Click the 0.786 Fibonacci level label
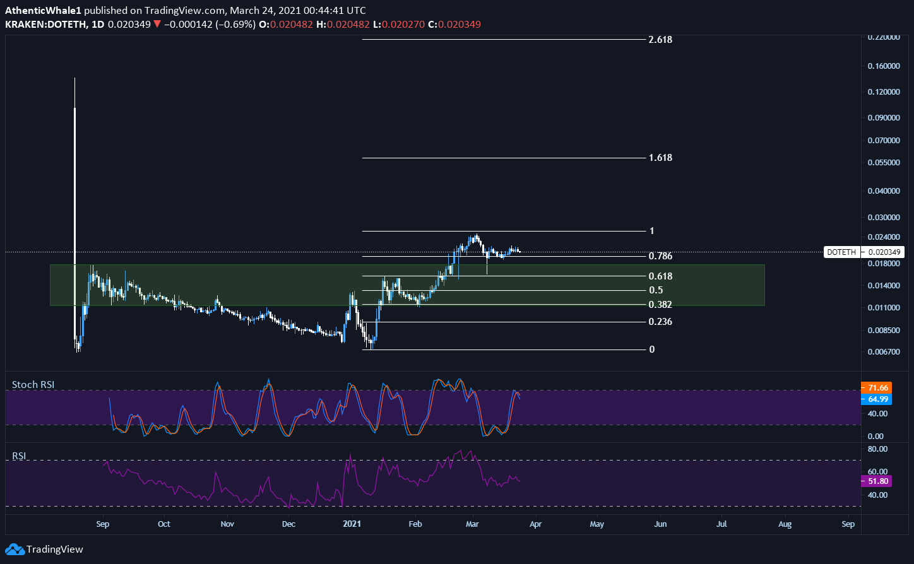 coord(660,256)
